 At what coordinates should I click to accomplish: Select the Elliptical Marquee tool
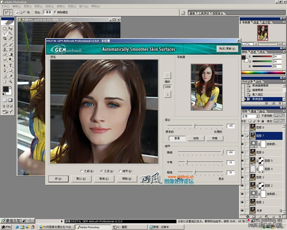pos(5,28)
